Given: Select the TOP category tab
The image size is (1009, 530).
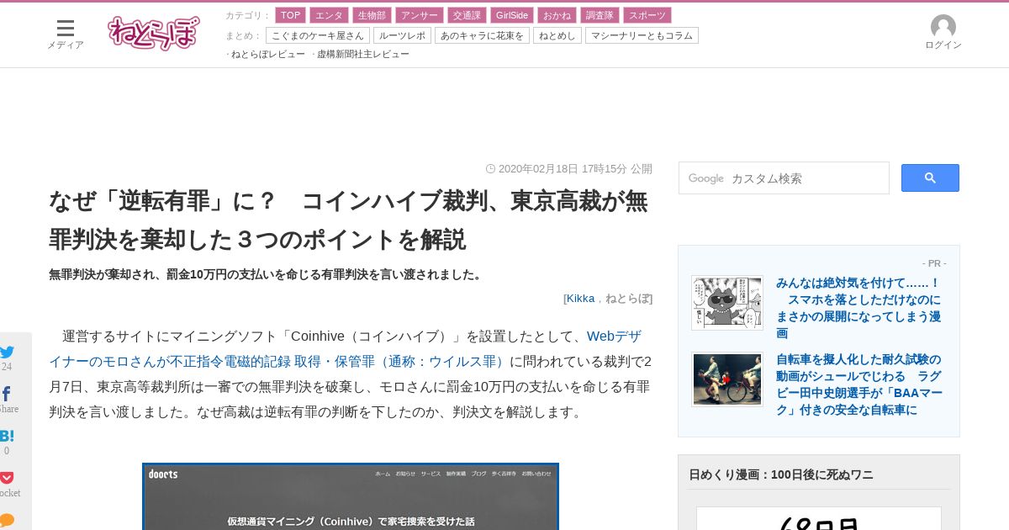Looking at the screenshot, I should tap(290, 15).
